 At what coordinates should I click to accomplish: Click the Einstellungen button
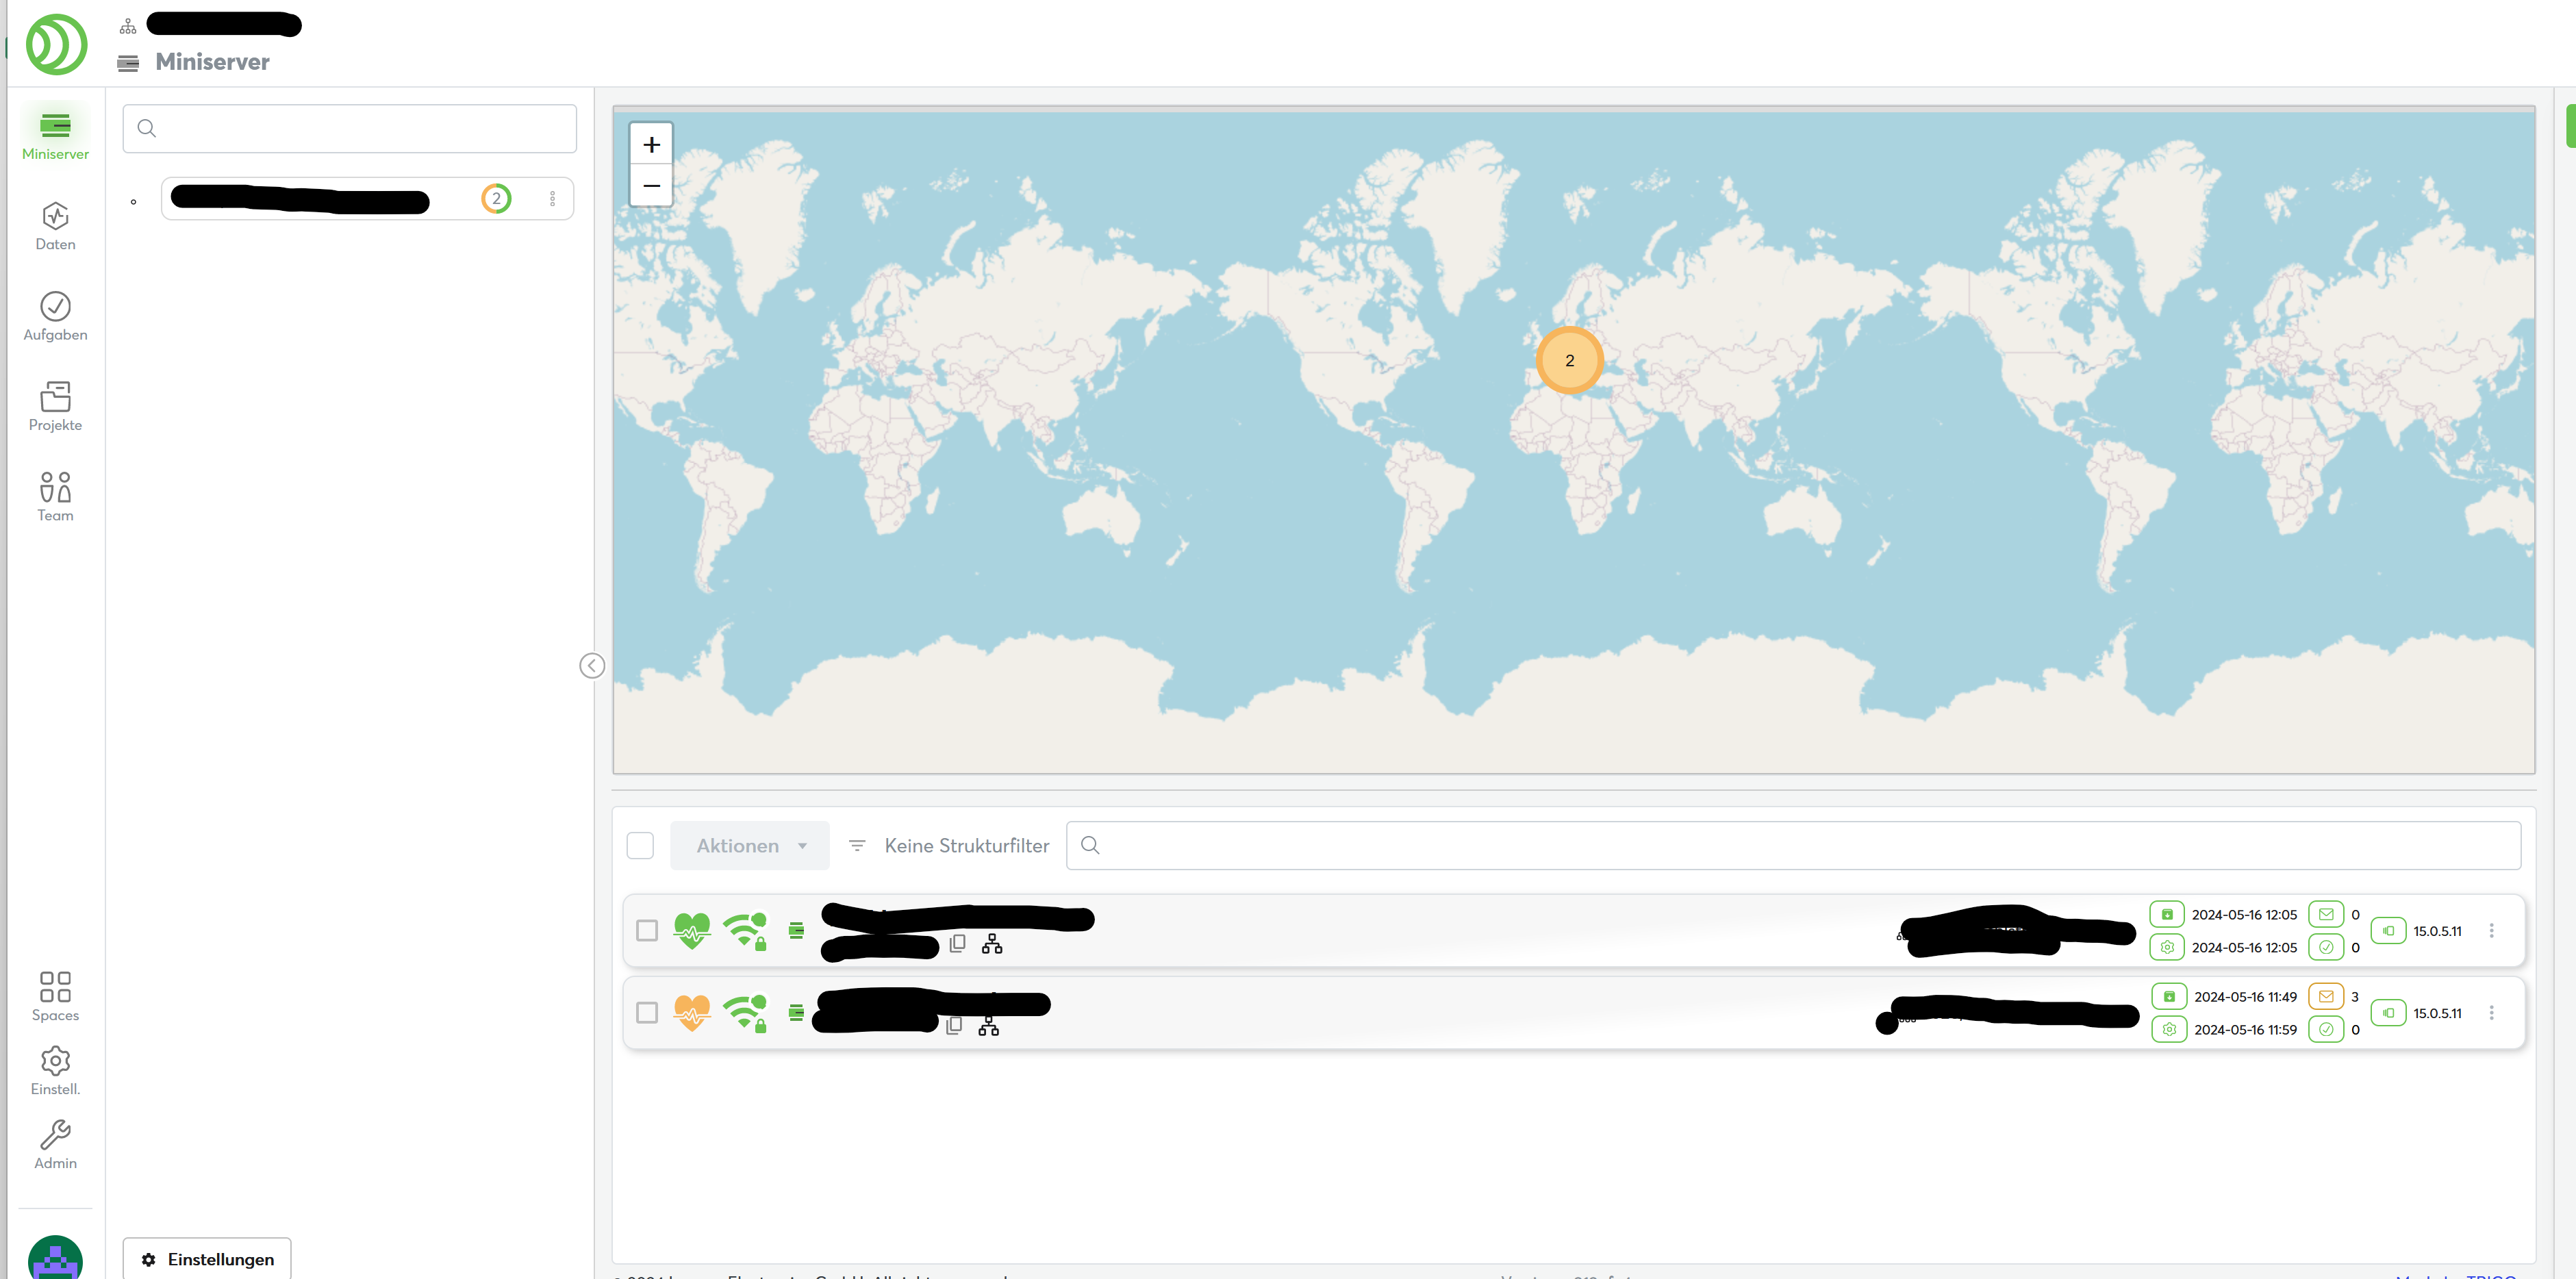point(207,1259)
